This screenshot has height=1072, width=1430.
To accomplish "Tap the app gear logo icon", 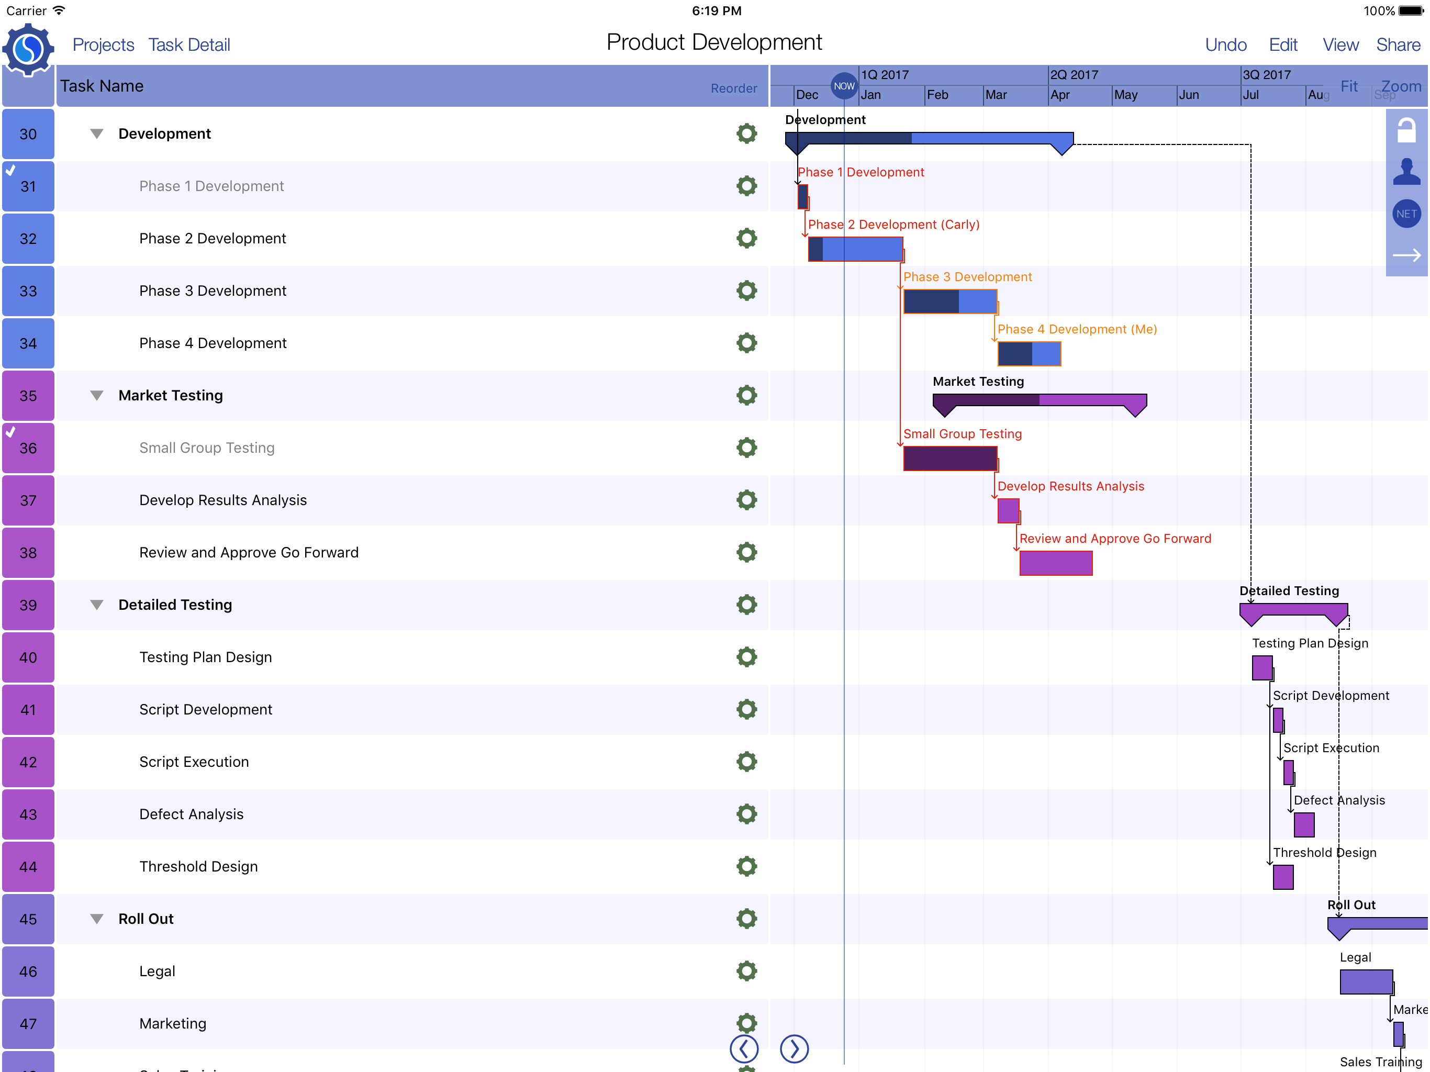I will [x=28, y=49].
